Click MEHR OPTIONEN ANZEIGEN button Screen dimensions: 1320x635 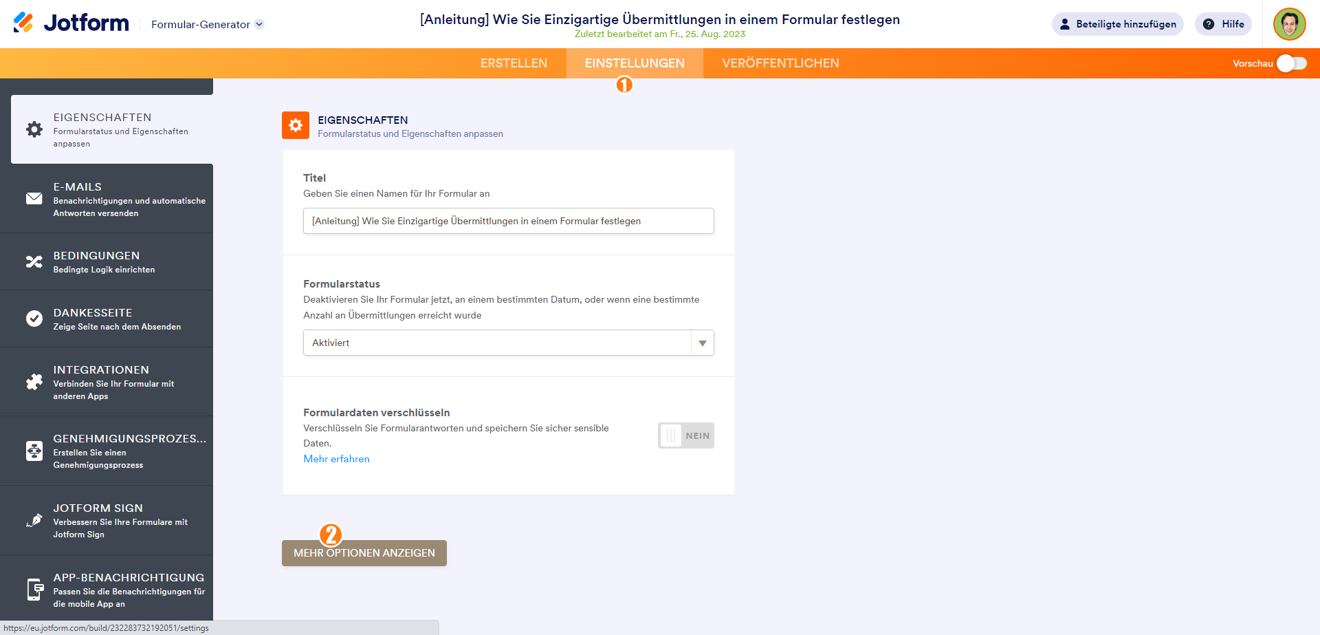pyautogui.click(x=364, y=553)
